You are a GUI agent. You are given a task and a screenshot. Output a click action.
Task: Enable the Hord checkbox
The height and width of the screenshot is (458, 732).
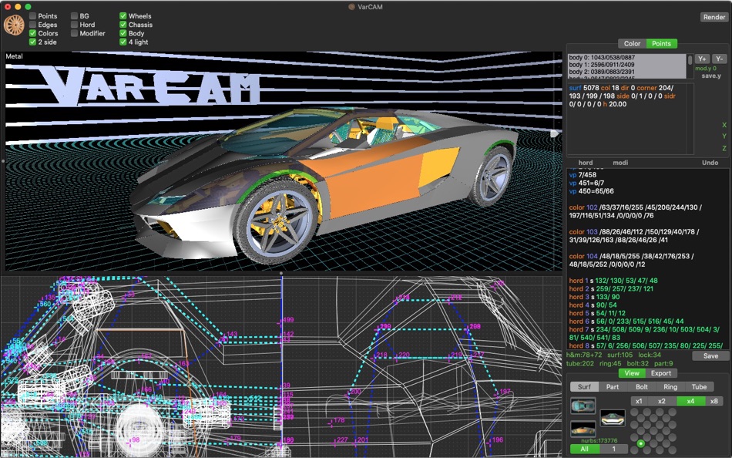click(74, 25)
